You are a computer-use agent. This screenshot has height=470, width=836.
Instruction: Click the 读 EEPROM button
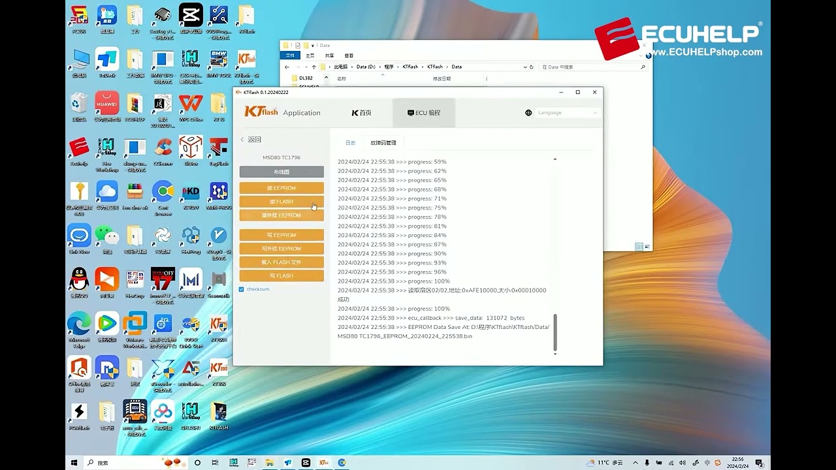pyautogui.click(x=281, y=188)
